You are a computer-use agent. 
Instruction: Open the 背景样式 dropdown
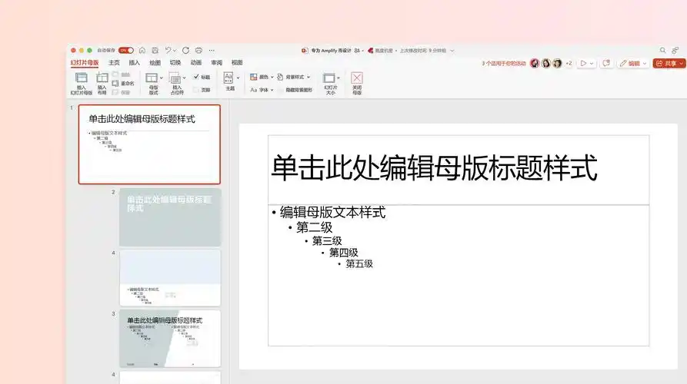tap(294, 77)
